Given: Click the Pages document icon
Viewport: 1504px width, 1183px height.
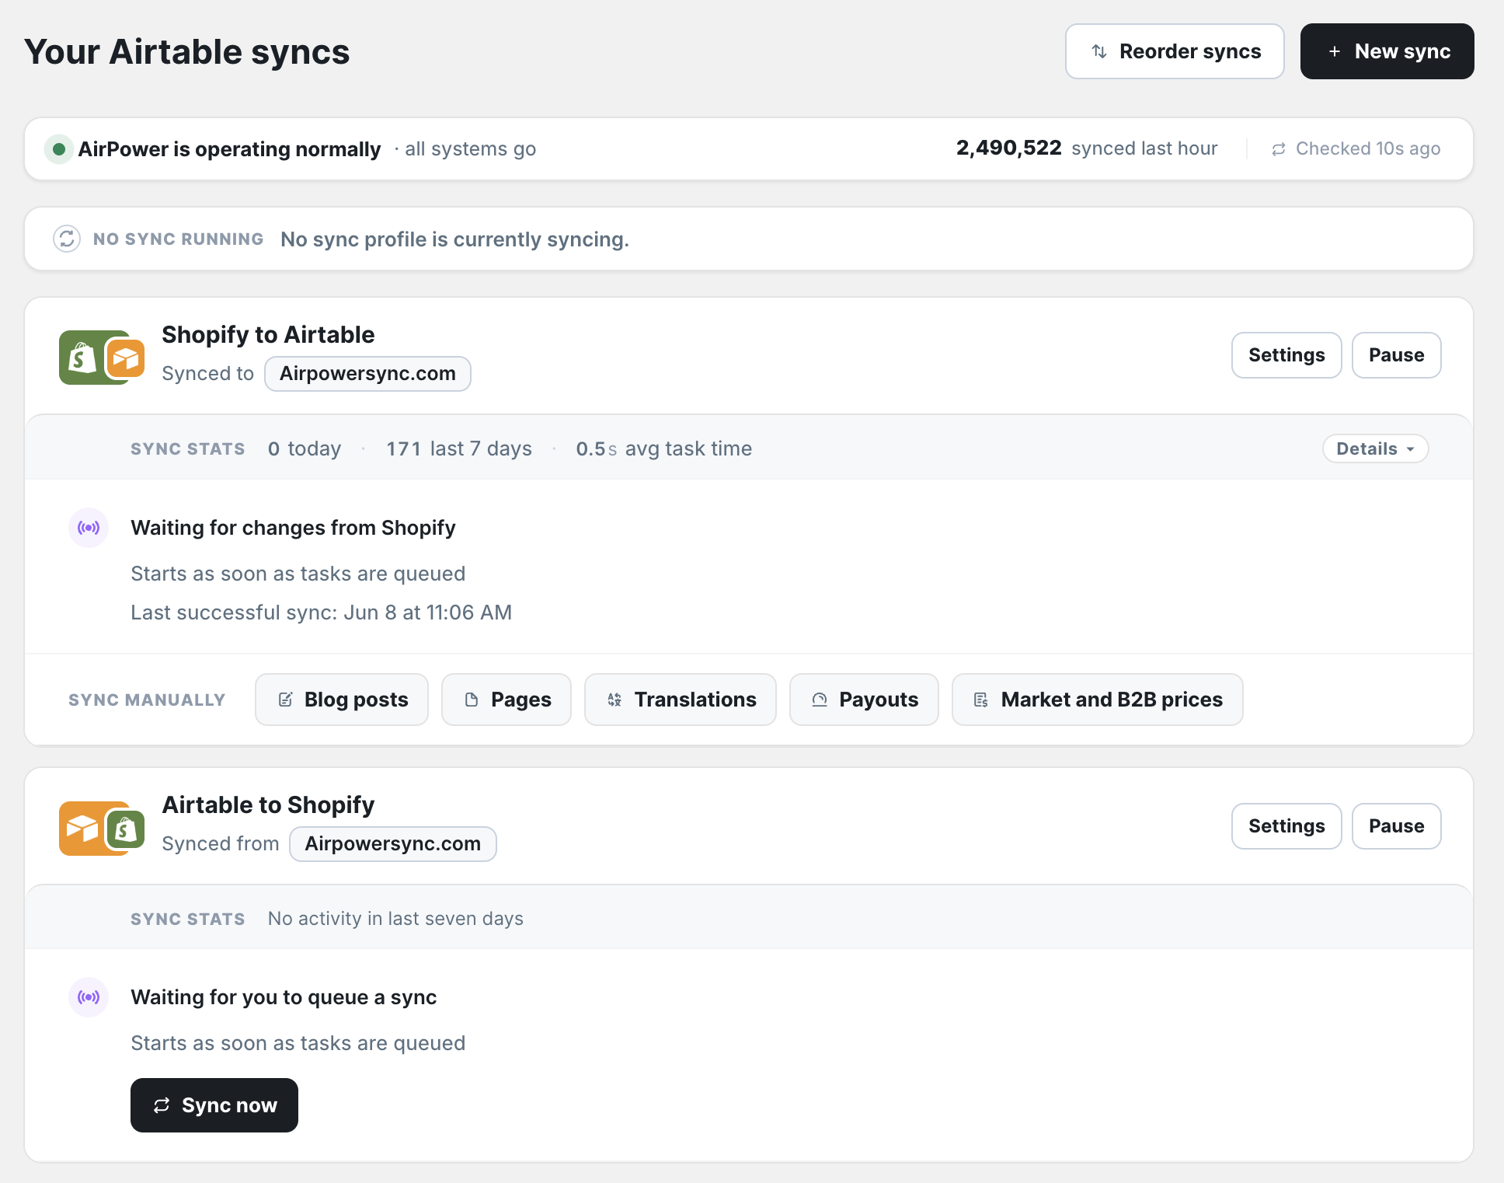Looking at the screenshot, I should (472, 700).
